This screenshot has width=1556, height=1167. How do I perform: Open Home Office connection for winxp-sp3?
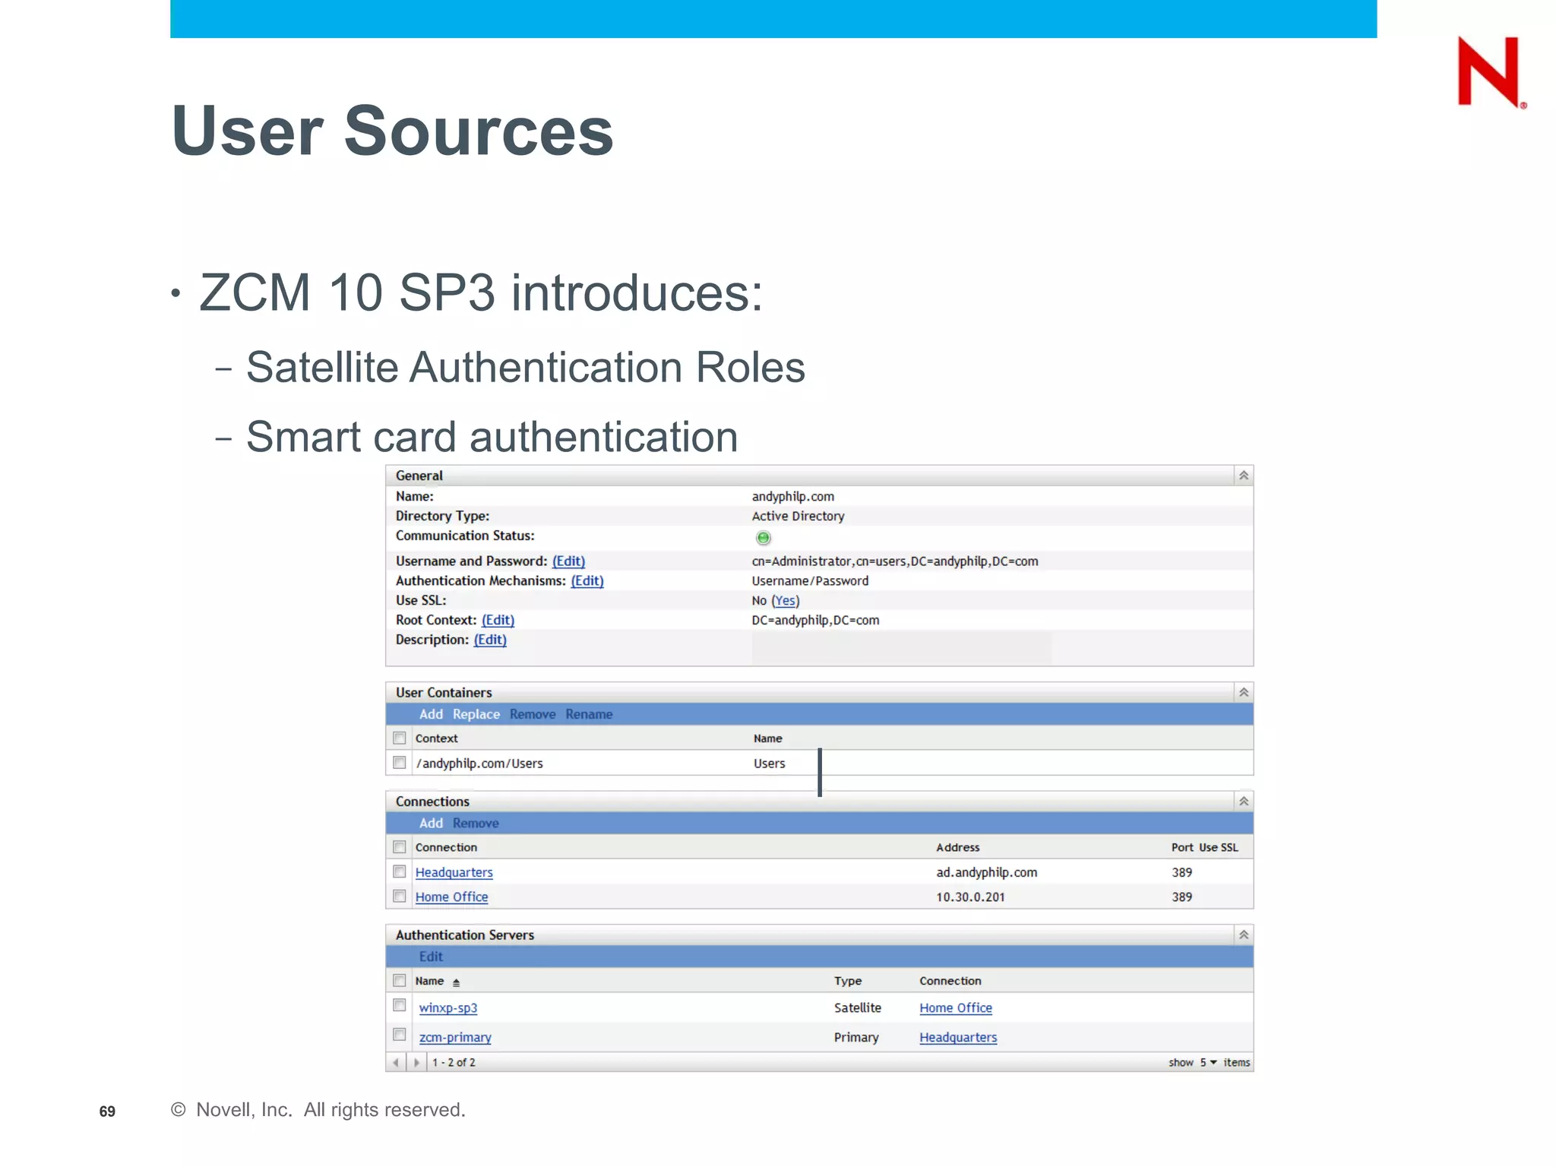click(956, 1007)
